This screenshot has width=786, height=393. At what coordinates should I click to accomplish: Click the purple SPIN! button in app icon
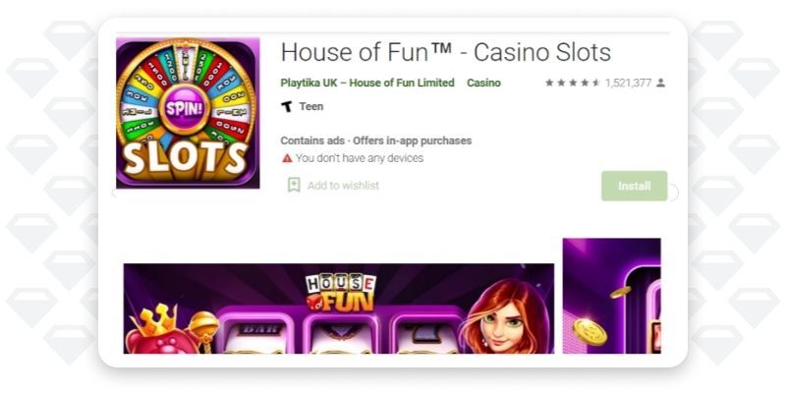[185, 109]
